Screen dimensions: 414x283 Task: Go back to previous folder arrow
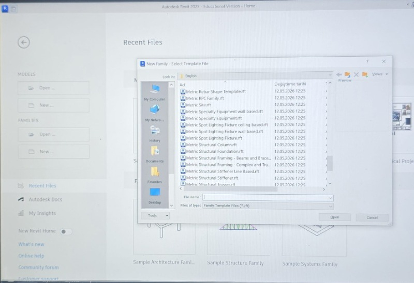(339, 74)
